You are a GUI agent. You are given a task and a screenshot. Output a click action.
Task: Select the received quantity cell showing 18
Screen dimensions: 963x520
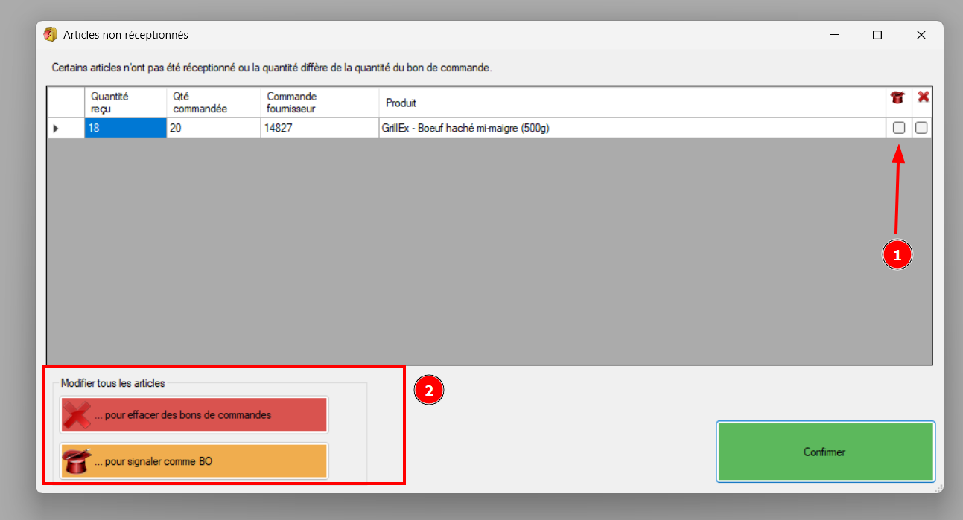(x=125, y=128)
